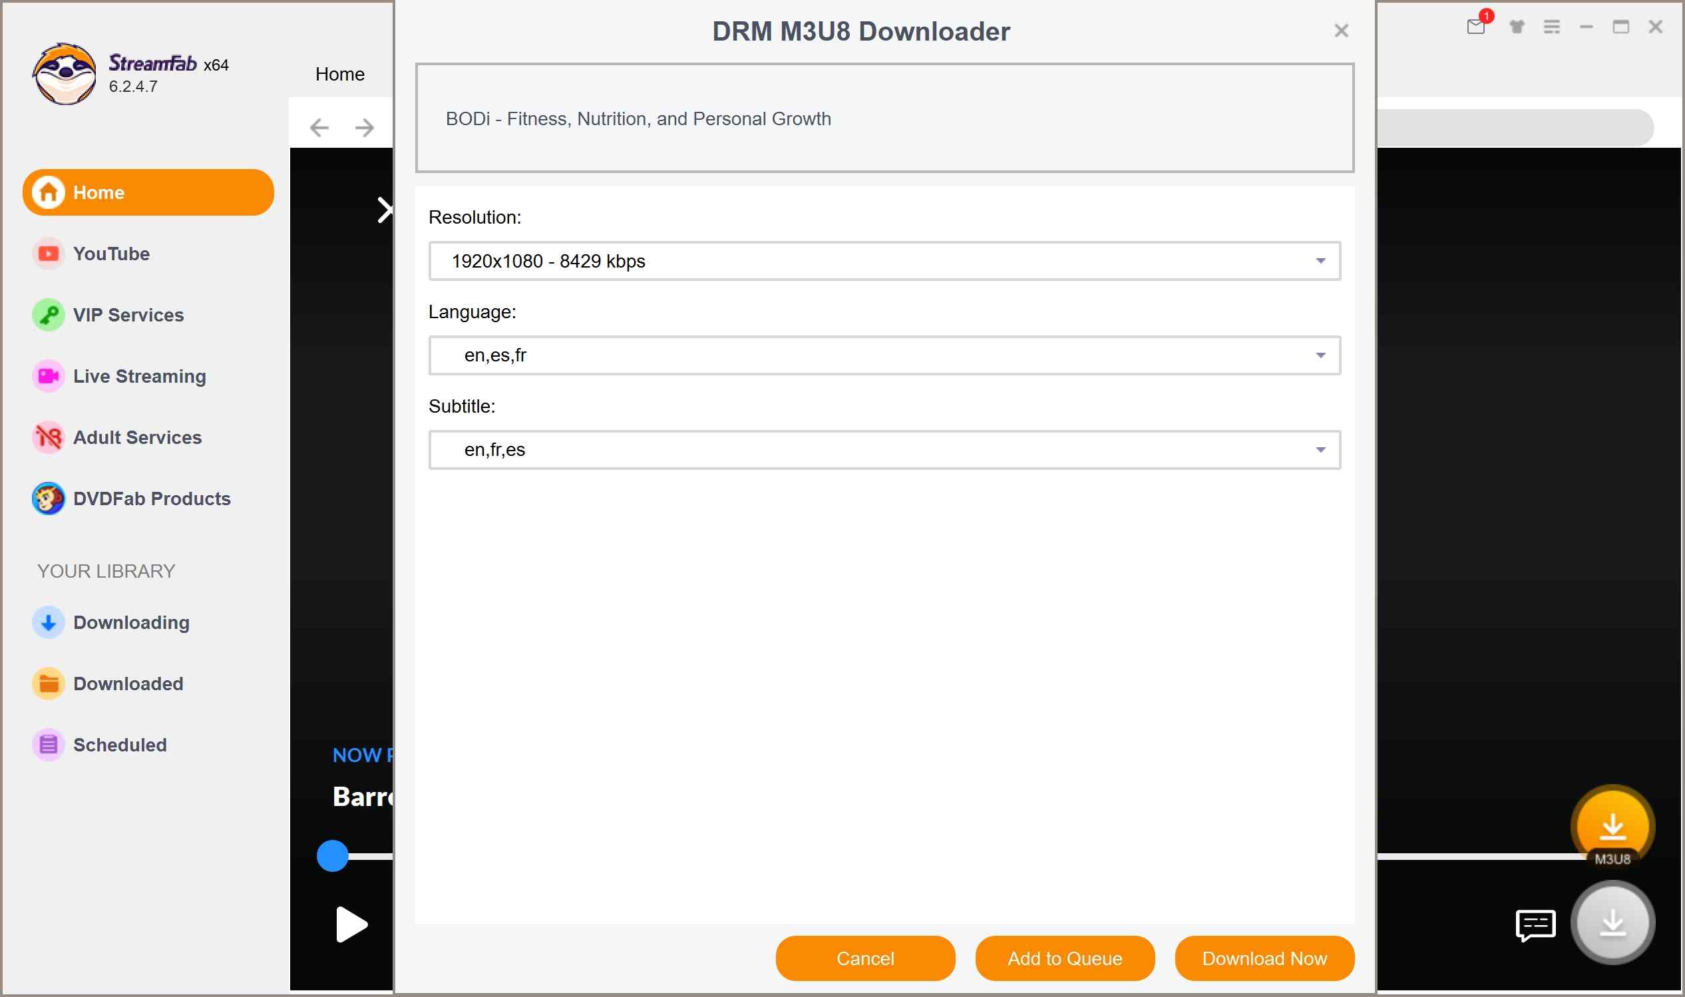Minimize the StreamFab window
Screen dimensions: 1685x997
[1587, 27]
